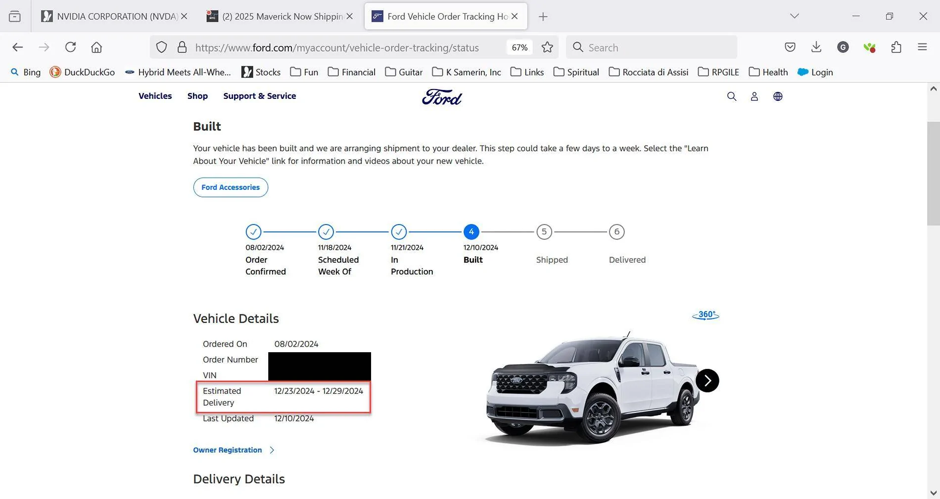Screen dimensions: 940x499
Task: Expand the K Samerin, Inc folder
Action: (466, 72)
